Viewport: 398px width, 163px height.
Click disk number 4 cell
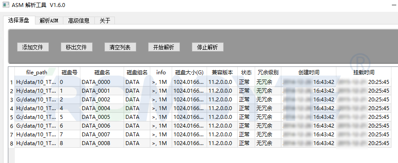[69, 108]
